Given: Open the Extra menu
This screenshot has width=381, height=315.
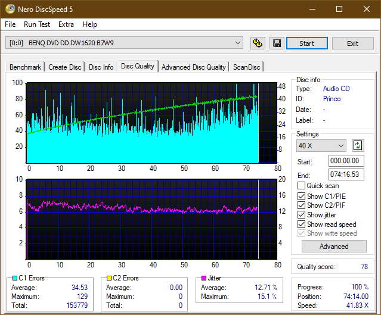Looking at the screenshot, I should pyautogui.click(x=66, y=24).
